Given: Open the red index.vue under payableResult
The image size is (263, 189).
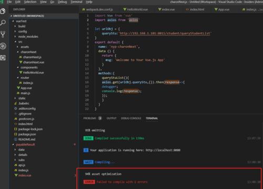Looking at the screenshot, I should pos(25,175).
